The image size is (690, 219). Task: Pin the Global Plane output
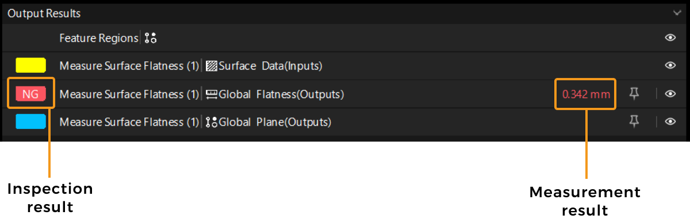634,122
